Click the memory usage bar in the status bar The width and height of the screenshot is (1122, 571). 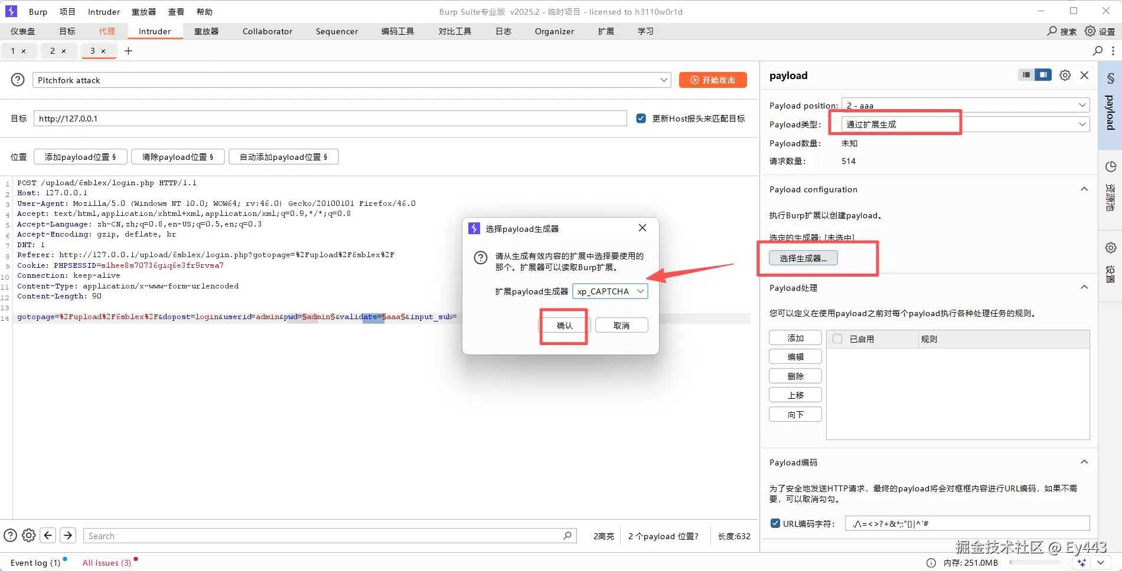point(1035,563)
